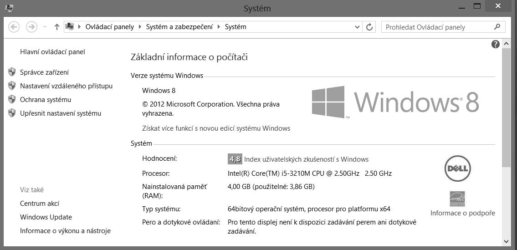Open the Windows Update link
The height and width of the screenshot is (250, 517).
click(x=46, y=217)
